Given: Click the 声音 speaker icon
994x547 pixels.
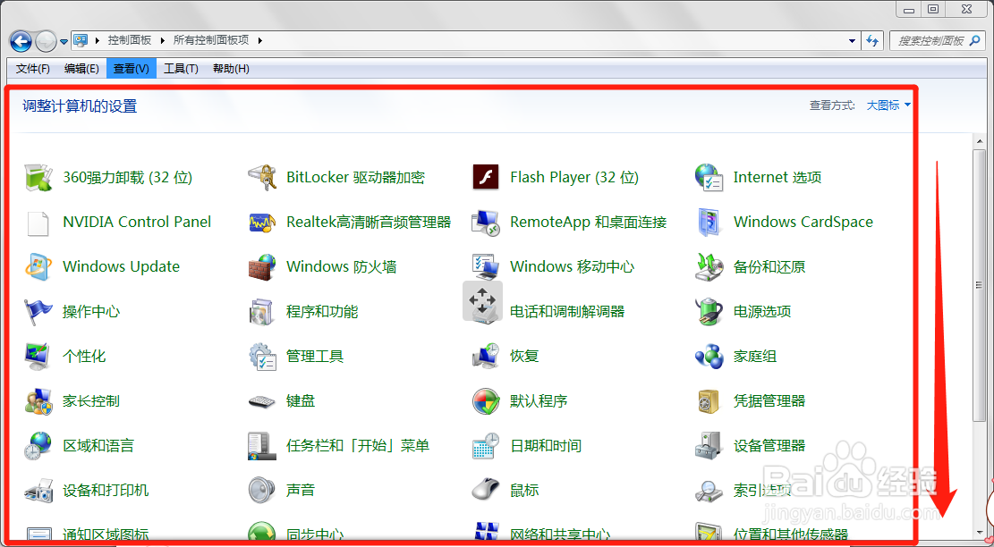Looking at the screenshot, I should pyautogui.click(x=262, y=491).
